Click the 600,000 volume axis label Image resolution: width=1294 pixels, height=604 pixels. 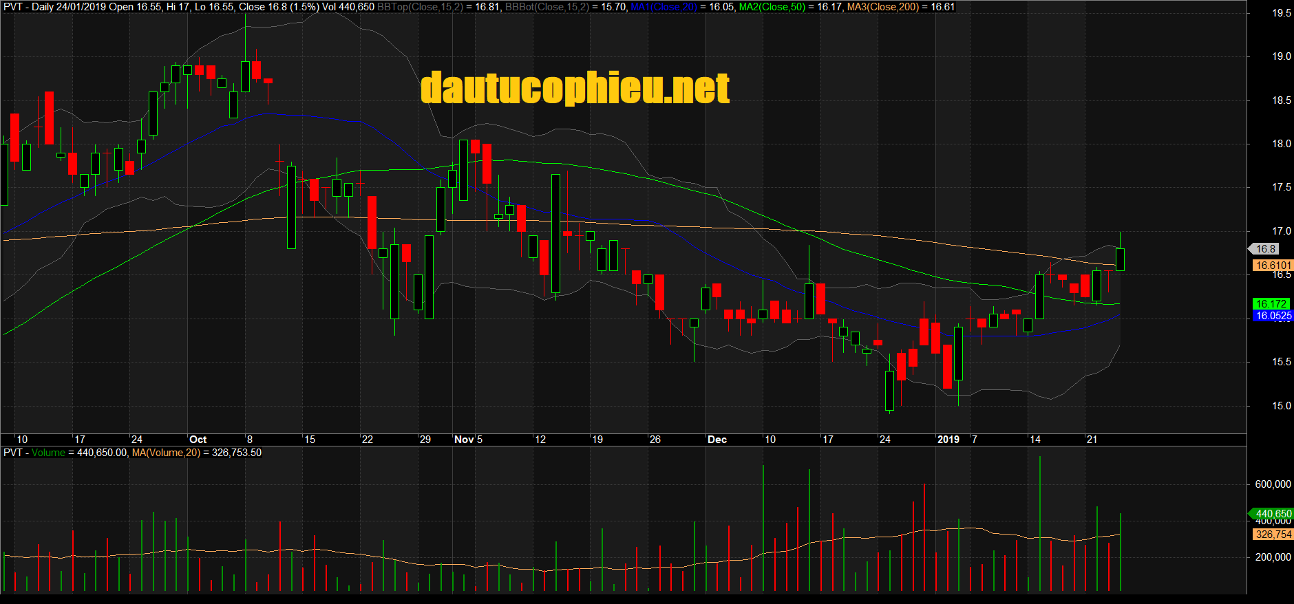(x=1273, y=484)
